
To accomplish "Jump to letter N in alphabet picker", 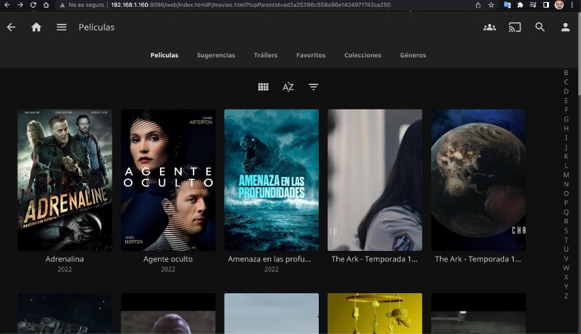I will [x=566, y=184].
